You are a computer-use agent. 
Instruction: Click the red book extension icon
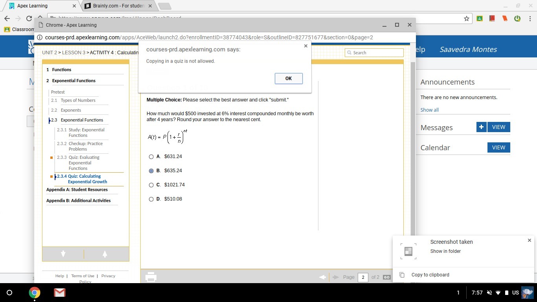(492, 18)
